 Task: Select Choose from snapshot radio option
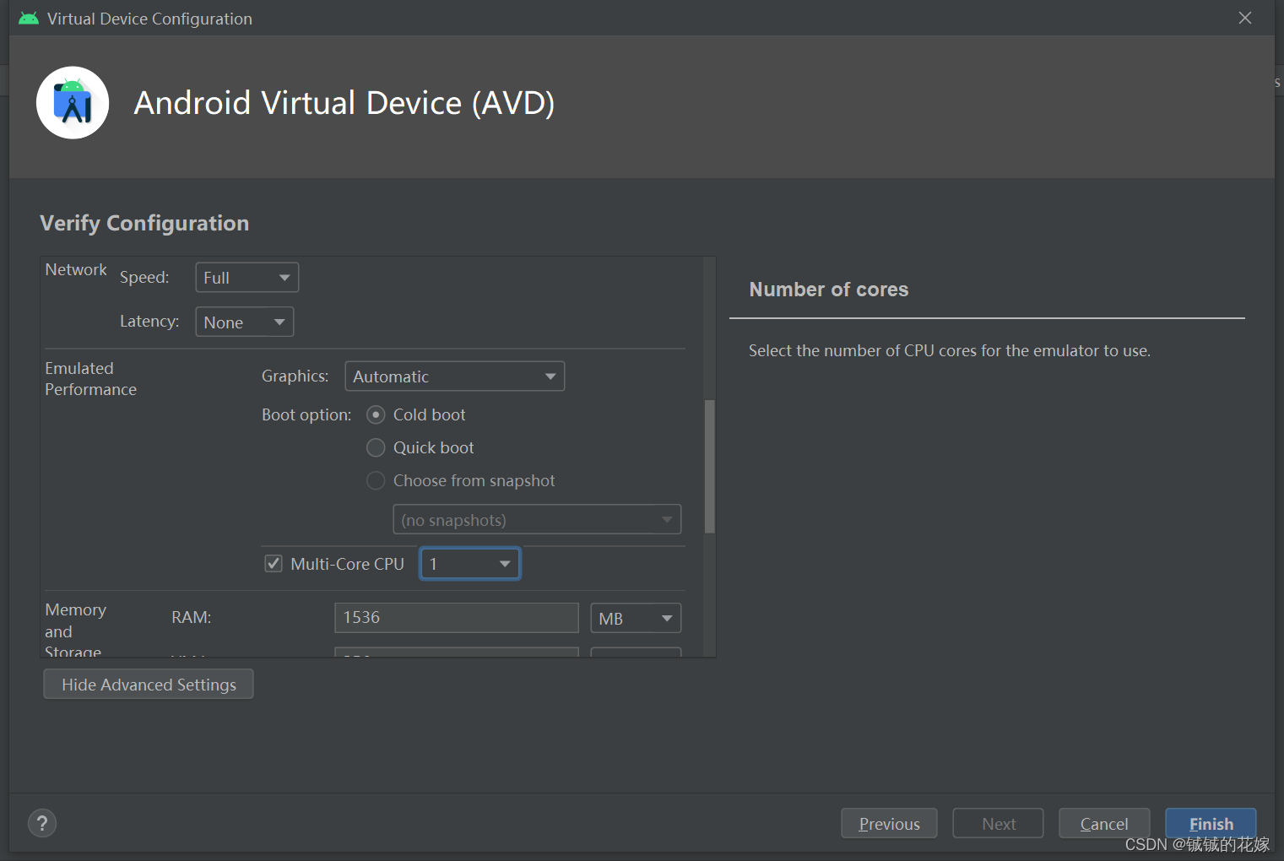tap(376, 480)
